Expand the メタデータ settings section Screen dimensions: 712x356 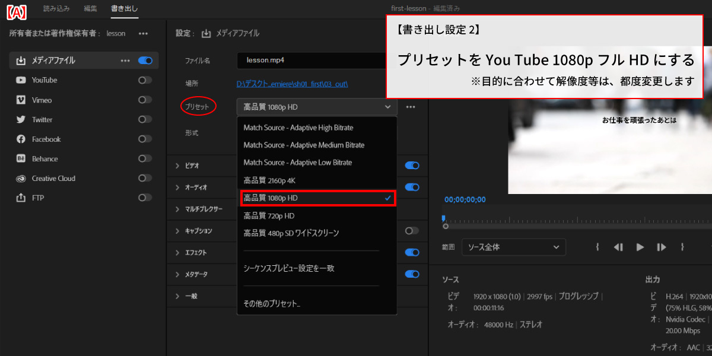pyautogui.click(x=177, y=274)
